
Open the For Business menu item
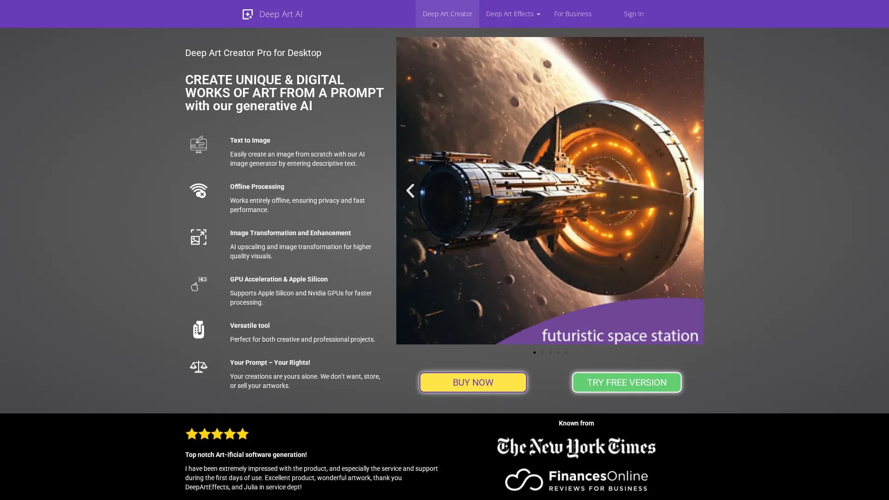click(x=573, y=14)
